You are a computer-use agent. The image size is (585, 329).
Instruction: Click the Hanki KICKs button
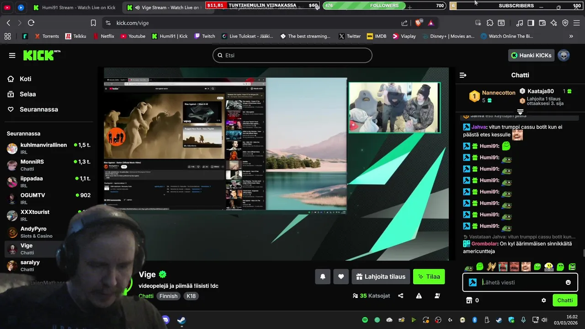pyautogui.click(x=531, y=55)
